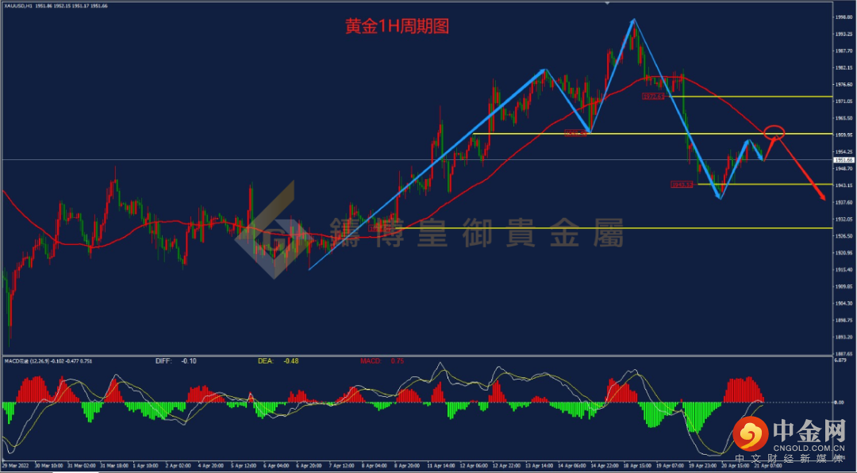
Task: Click price scale value 1976.60
Action: [845, 85]
